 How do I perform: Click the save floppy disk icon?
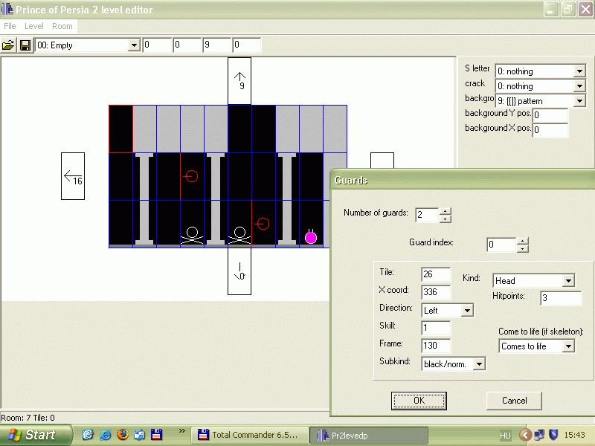click(25, 45)
